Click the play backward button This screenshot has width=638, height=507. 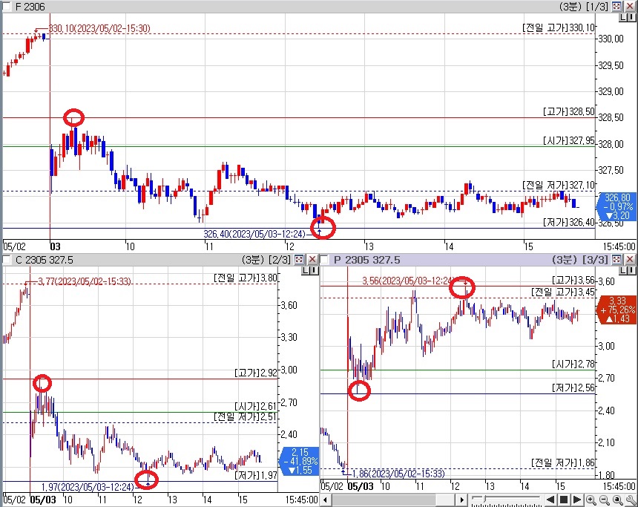coord(550,500)
